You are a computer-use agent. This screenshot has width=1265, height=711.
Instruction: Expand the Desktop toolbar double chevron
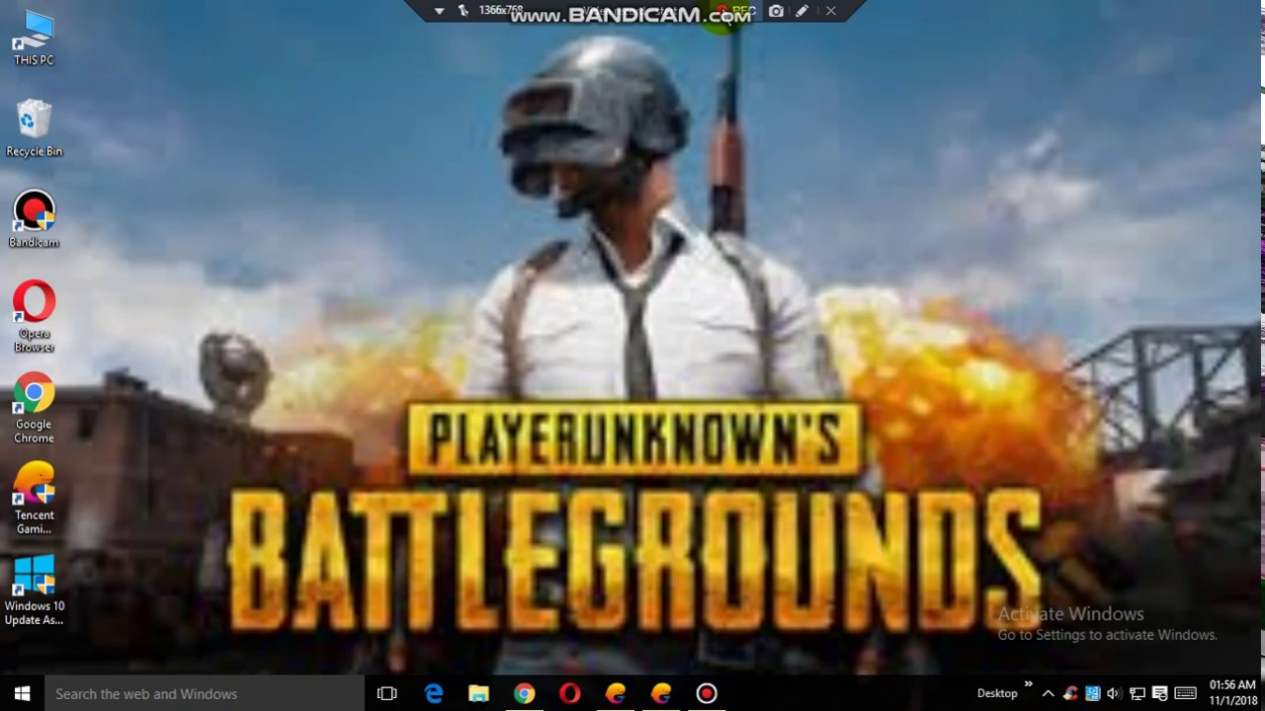[1028, 684]
